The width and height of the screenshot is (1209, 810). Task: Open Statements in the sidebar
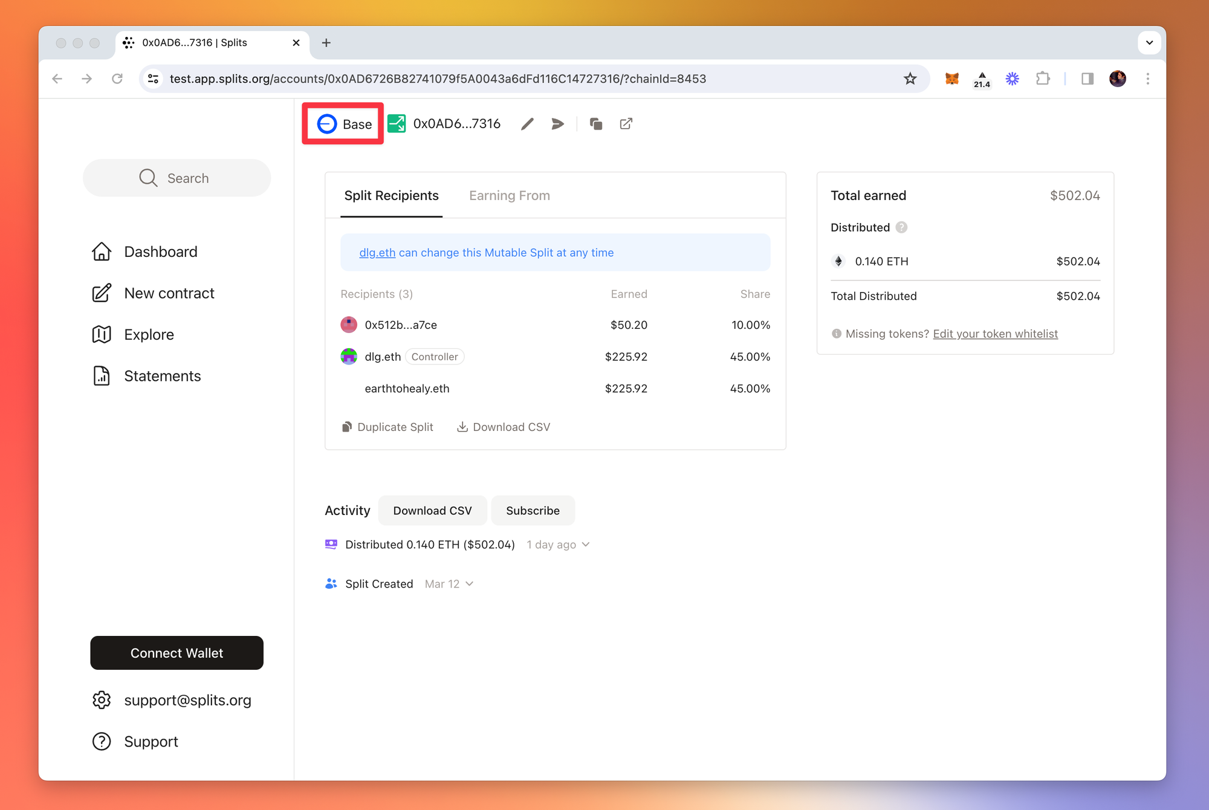coord(162,376)
